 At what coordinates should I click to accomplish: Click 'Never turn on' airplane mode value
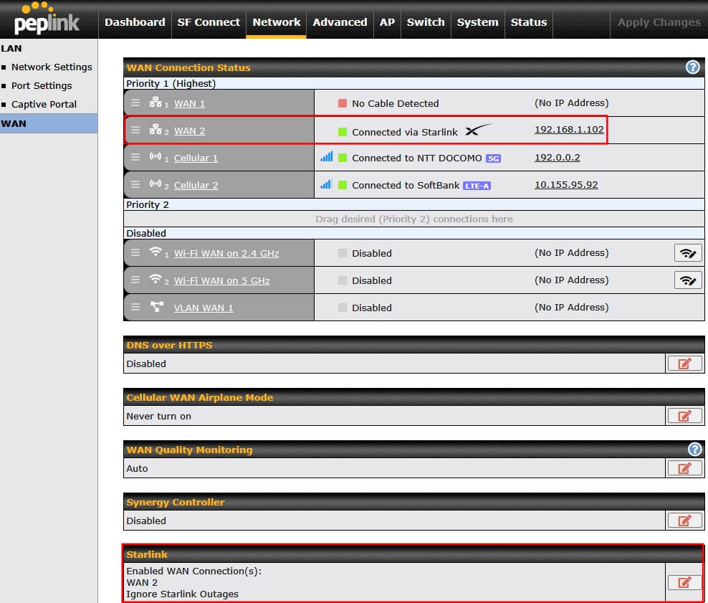tap(158, 416)
